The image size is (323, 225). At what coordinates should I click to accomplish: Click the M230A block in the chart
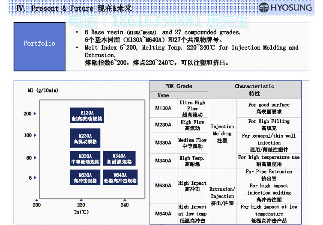85,138
